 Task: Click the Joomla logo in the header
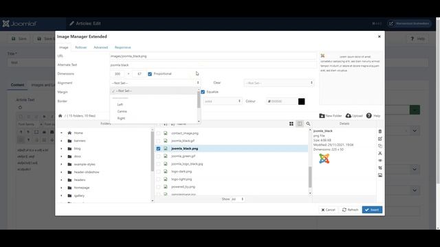[20, 24]
